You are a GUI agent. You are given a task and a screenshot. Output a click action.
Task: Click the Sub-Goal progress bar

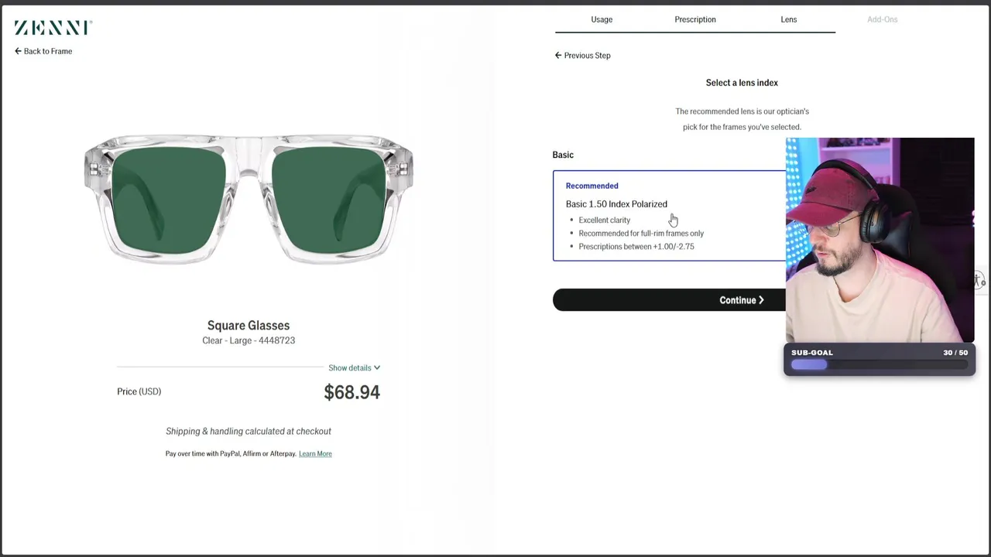click(x=879, y=364)
